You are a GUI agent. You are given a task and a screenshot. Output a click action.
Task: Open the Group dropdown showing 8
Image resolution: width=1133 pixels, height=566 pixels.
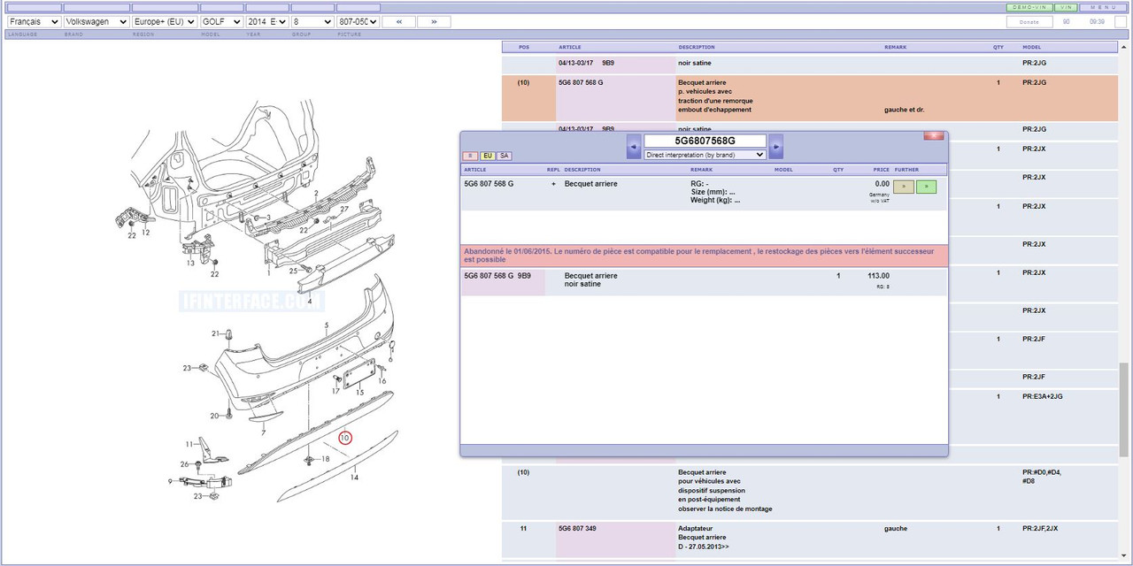coord(312,21)
